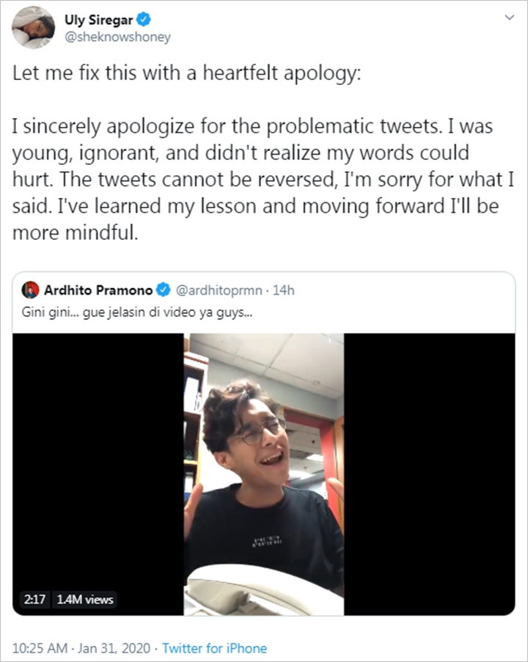Click the 14h quoted tweet timestamp
This screenshot has width=528, height=662.
click(x=283, y=290)
